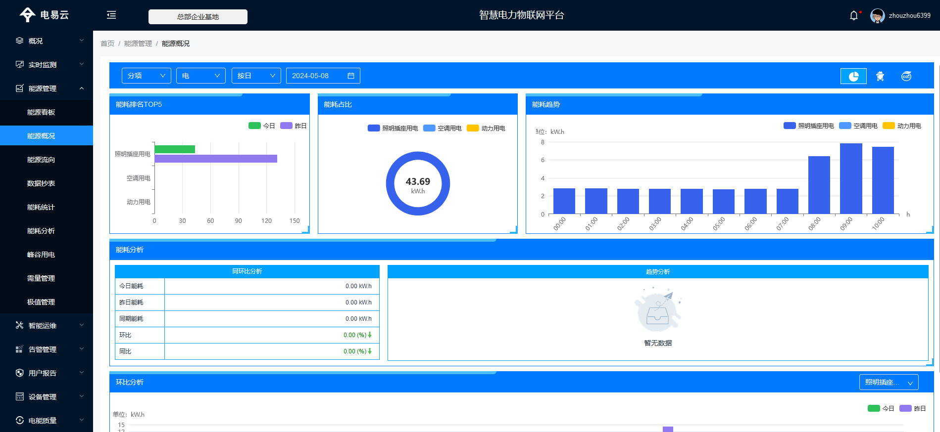Collapse the 能源管理 menu chevron
This screenshot has width=940, height=432.
tap(82, 88)
